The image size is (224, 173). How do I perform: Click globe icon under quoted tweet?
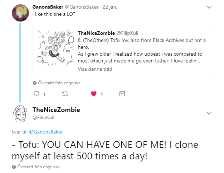tap(35, 83)
